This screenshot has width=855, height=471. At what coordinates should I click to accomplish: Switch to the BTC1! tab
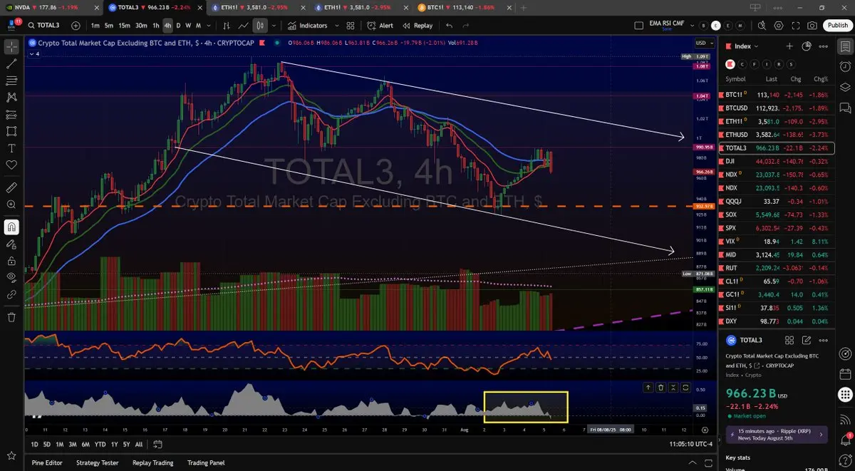(x=463, y=6)
